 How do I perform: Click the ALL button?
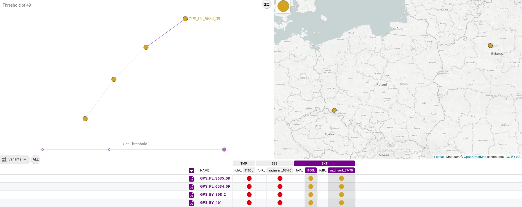click(x=36, y=159)
